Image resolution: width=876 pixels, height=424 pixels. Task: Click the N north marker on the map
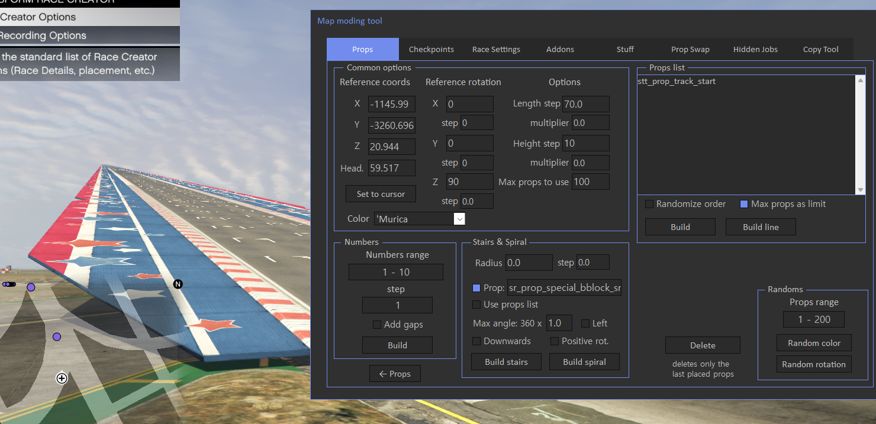click(x=178, y=284)
